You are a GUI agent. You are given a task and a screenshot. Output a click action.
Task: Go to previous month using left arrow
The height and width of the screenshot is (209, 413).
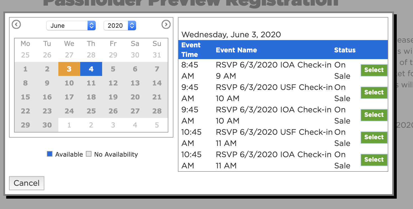tap(16, 25)
